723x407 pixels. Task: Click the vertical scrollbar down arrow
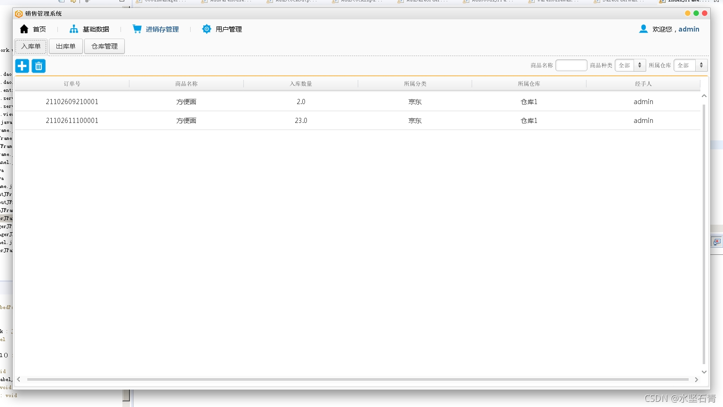704,372
